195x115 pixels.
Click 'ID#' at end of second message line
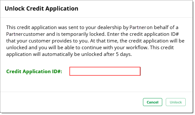175,34
